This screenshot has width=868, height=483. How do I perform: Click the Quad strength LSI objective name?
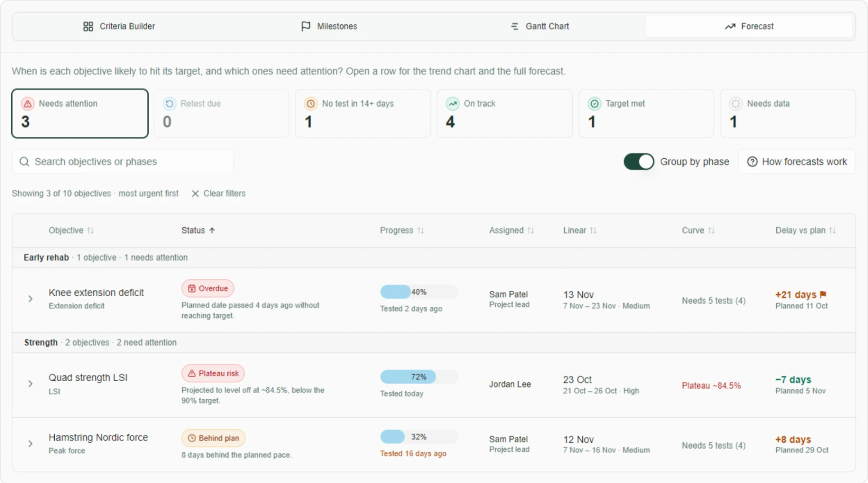tap(88, 378)
